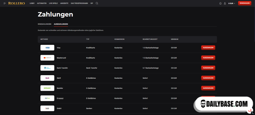The width and height of the screenshot is (255, 115).
Task: Open the user profile icon
Action: [225, 3]
